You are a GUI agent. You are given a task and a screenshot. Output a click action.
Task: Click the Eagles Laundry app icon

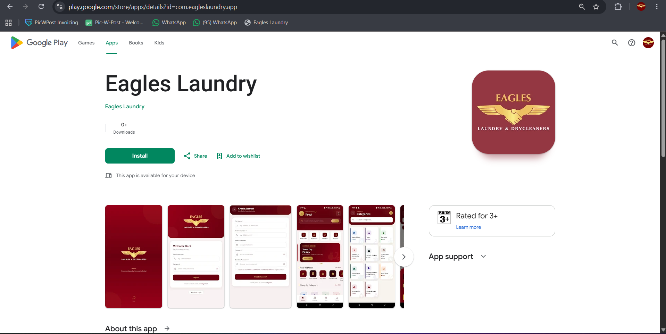point(513,112)
